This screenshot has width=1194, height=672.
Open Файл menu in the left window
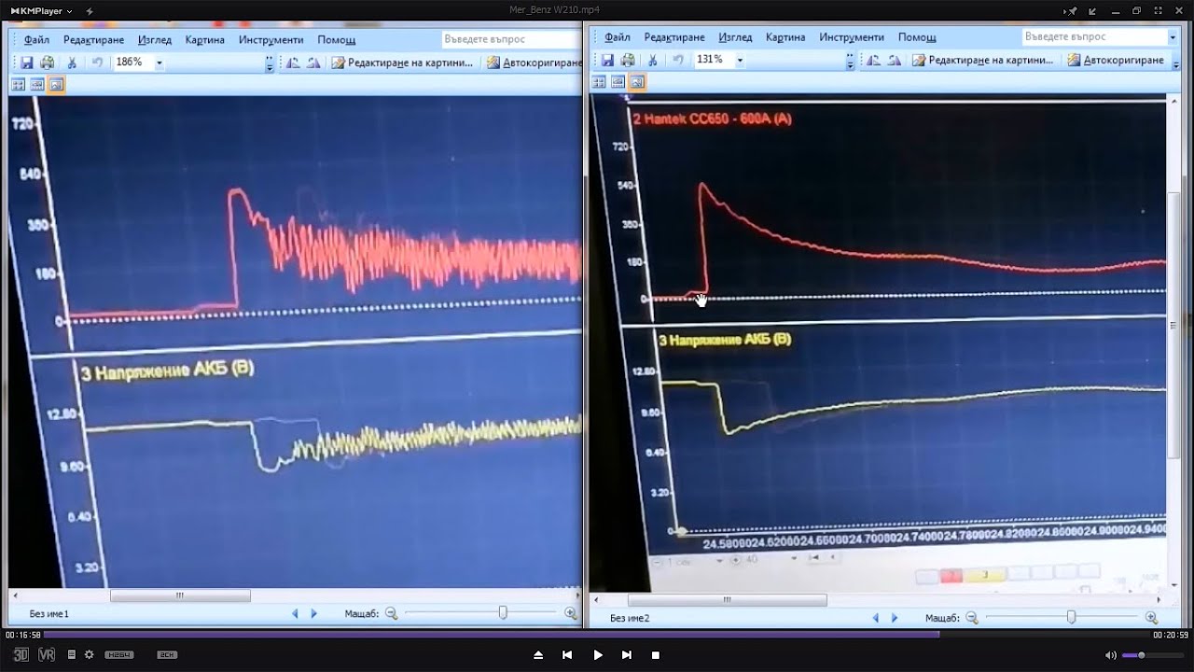(37, 40)
